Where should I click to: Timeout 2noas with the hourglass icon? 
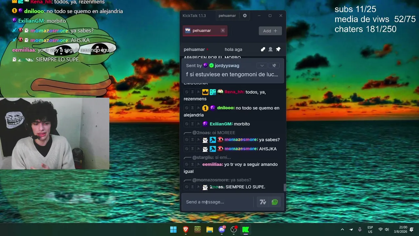[x=192, y=187]
